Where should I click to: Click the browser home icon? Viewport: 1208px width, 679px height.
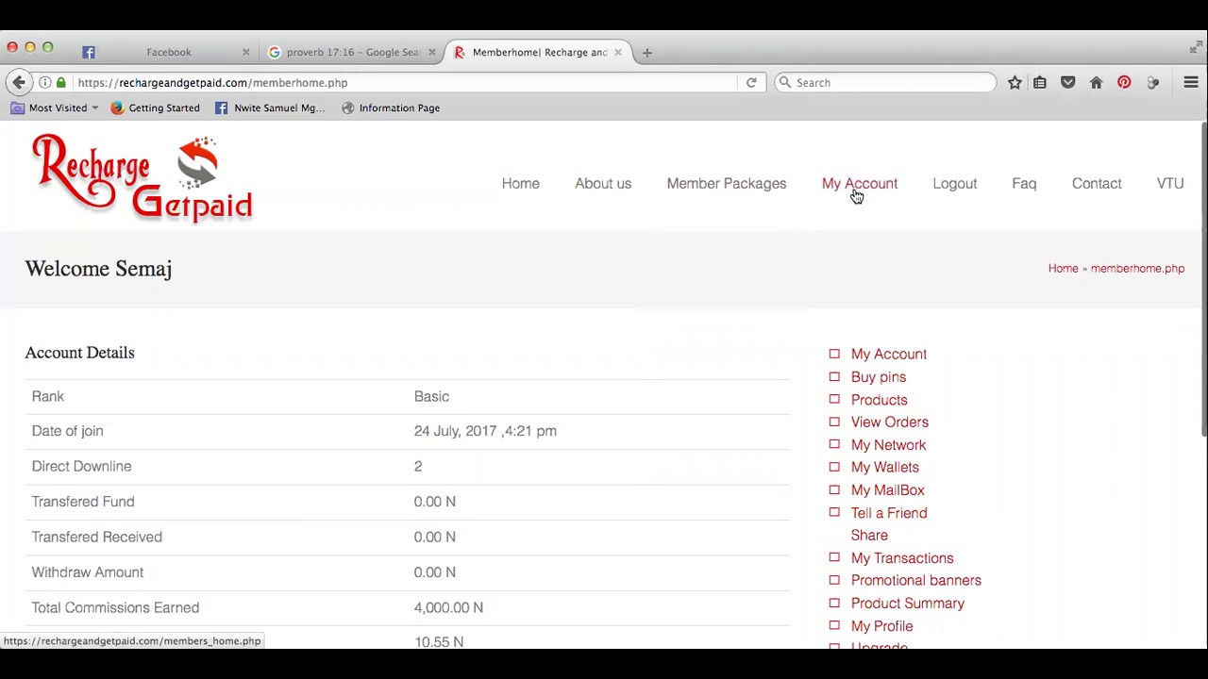[1097, 82]
